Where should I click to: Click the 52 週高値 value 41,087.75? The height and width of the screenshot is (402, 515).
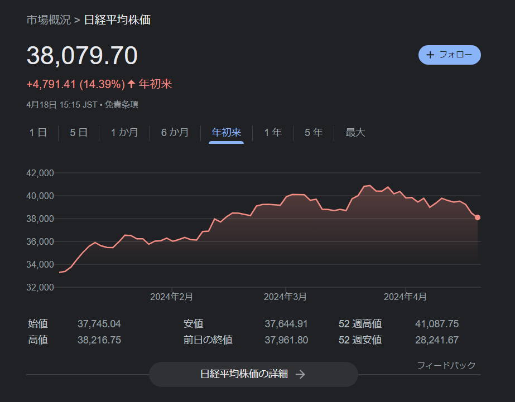click(x=437, y=324)
